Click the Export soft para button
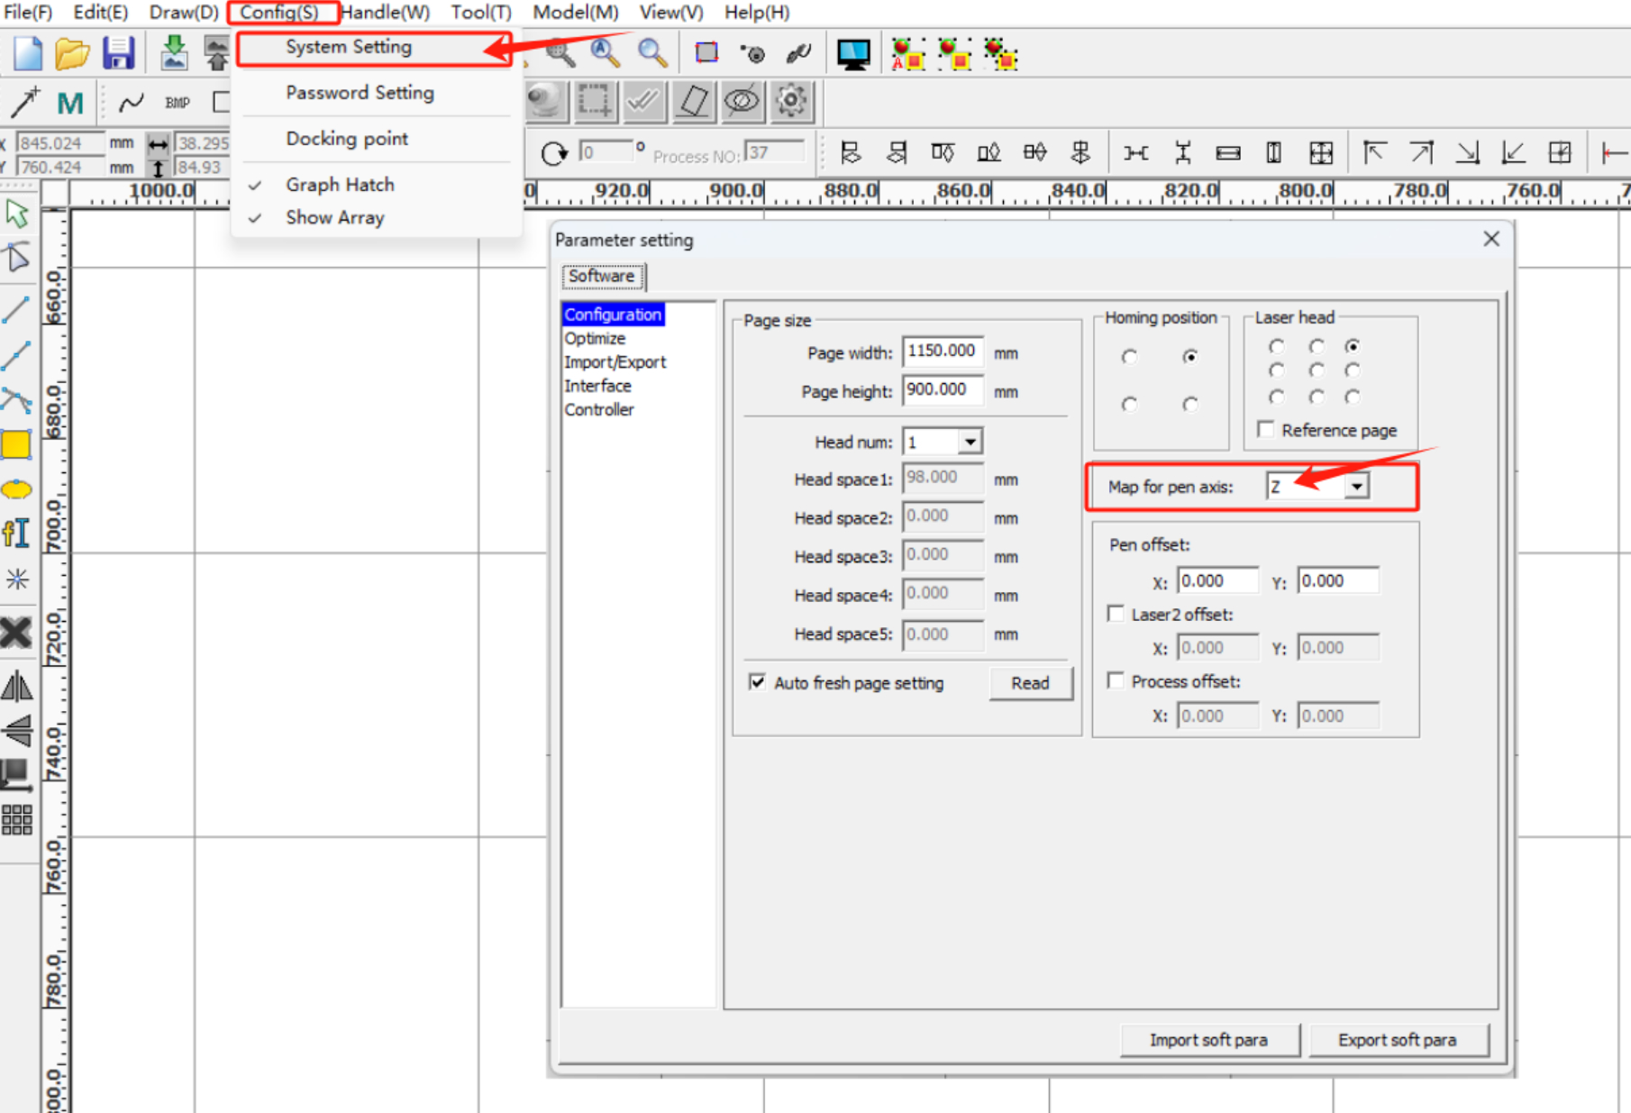Viewport: 1631px width, 1113px height. click(1397, 1040)
